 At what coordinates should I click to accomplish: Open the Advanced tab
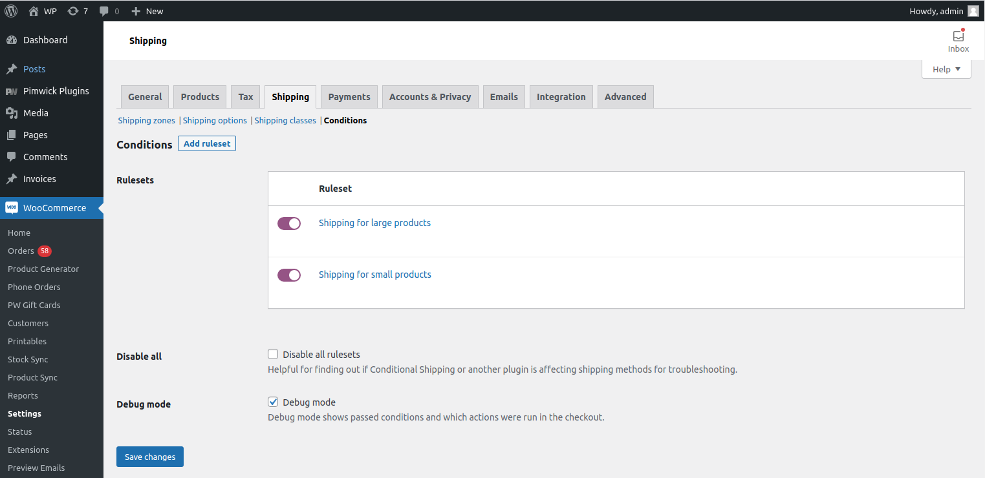(x=625, y=97)
